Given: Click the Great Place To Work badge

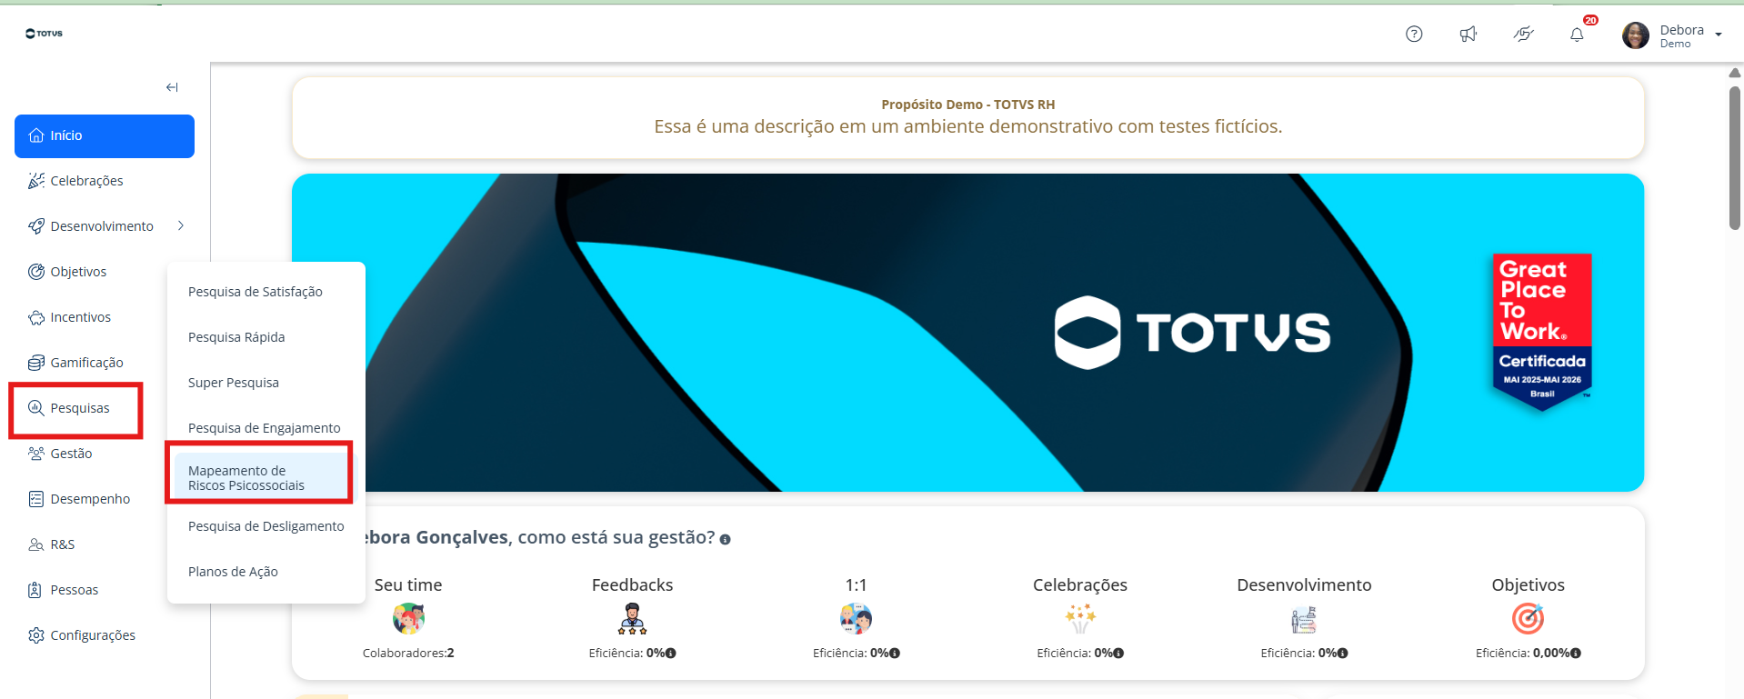Looking at the screenshot, I should click(x=1542, y=332).
